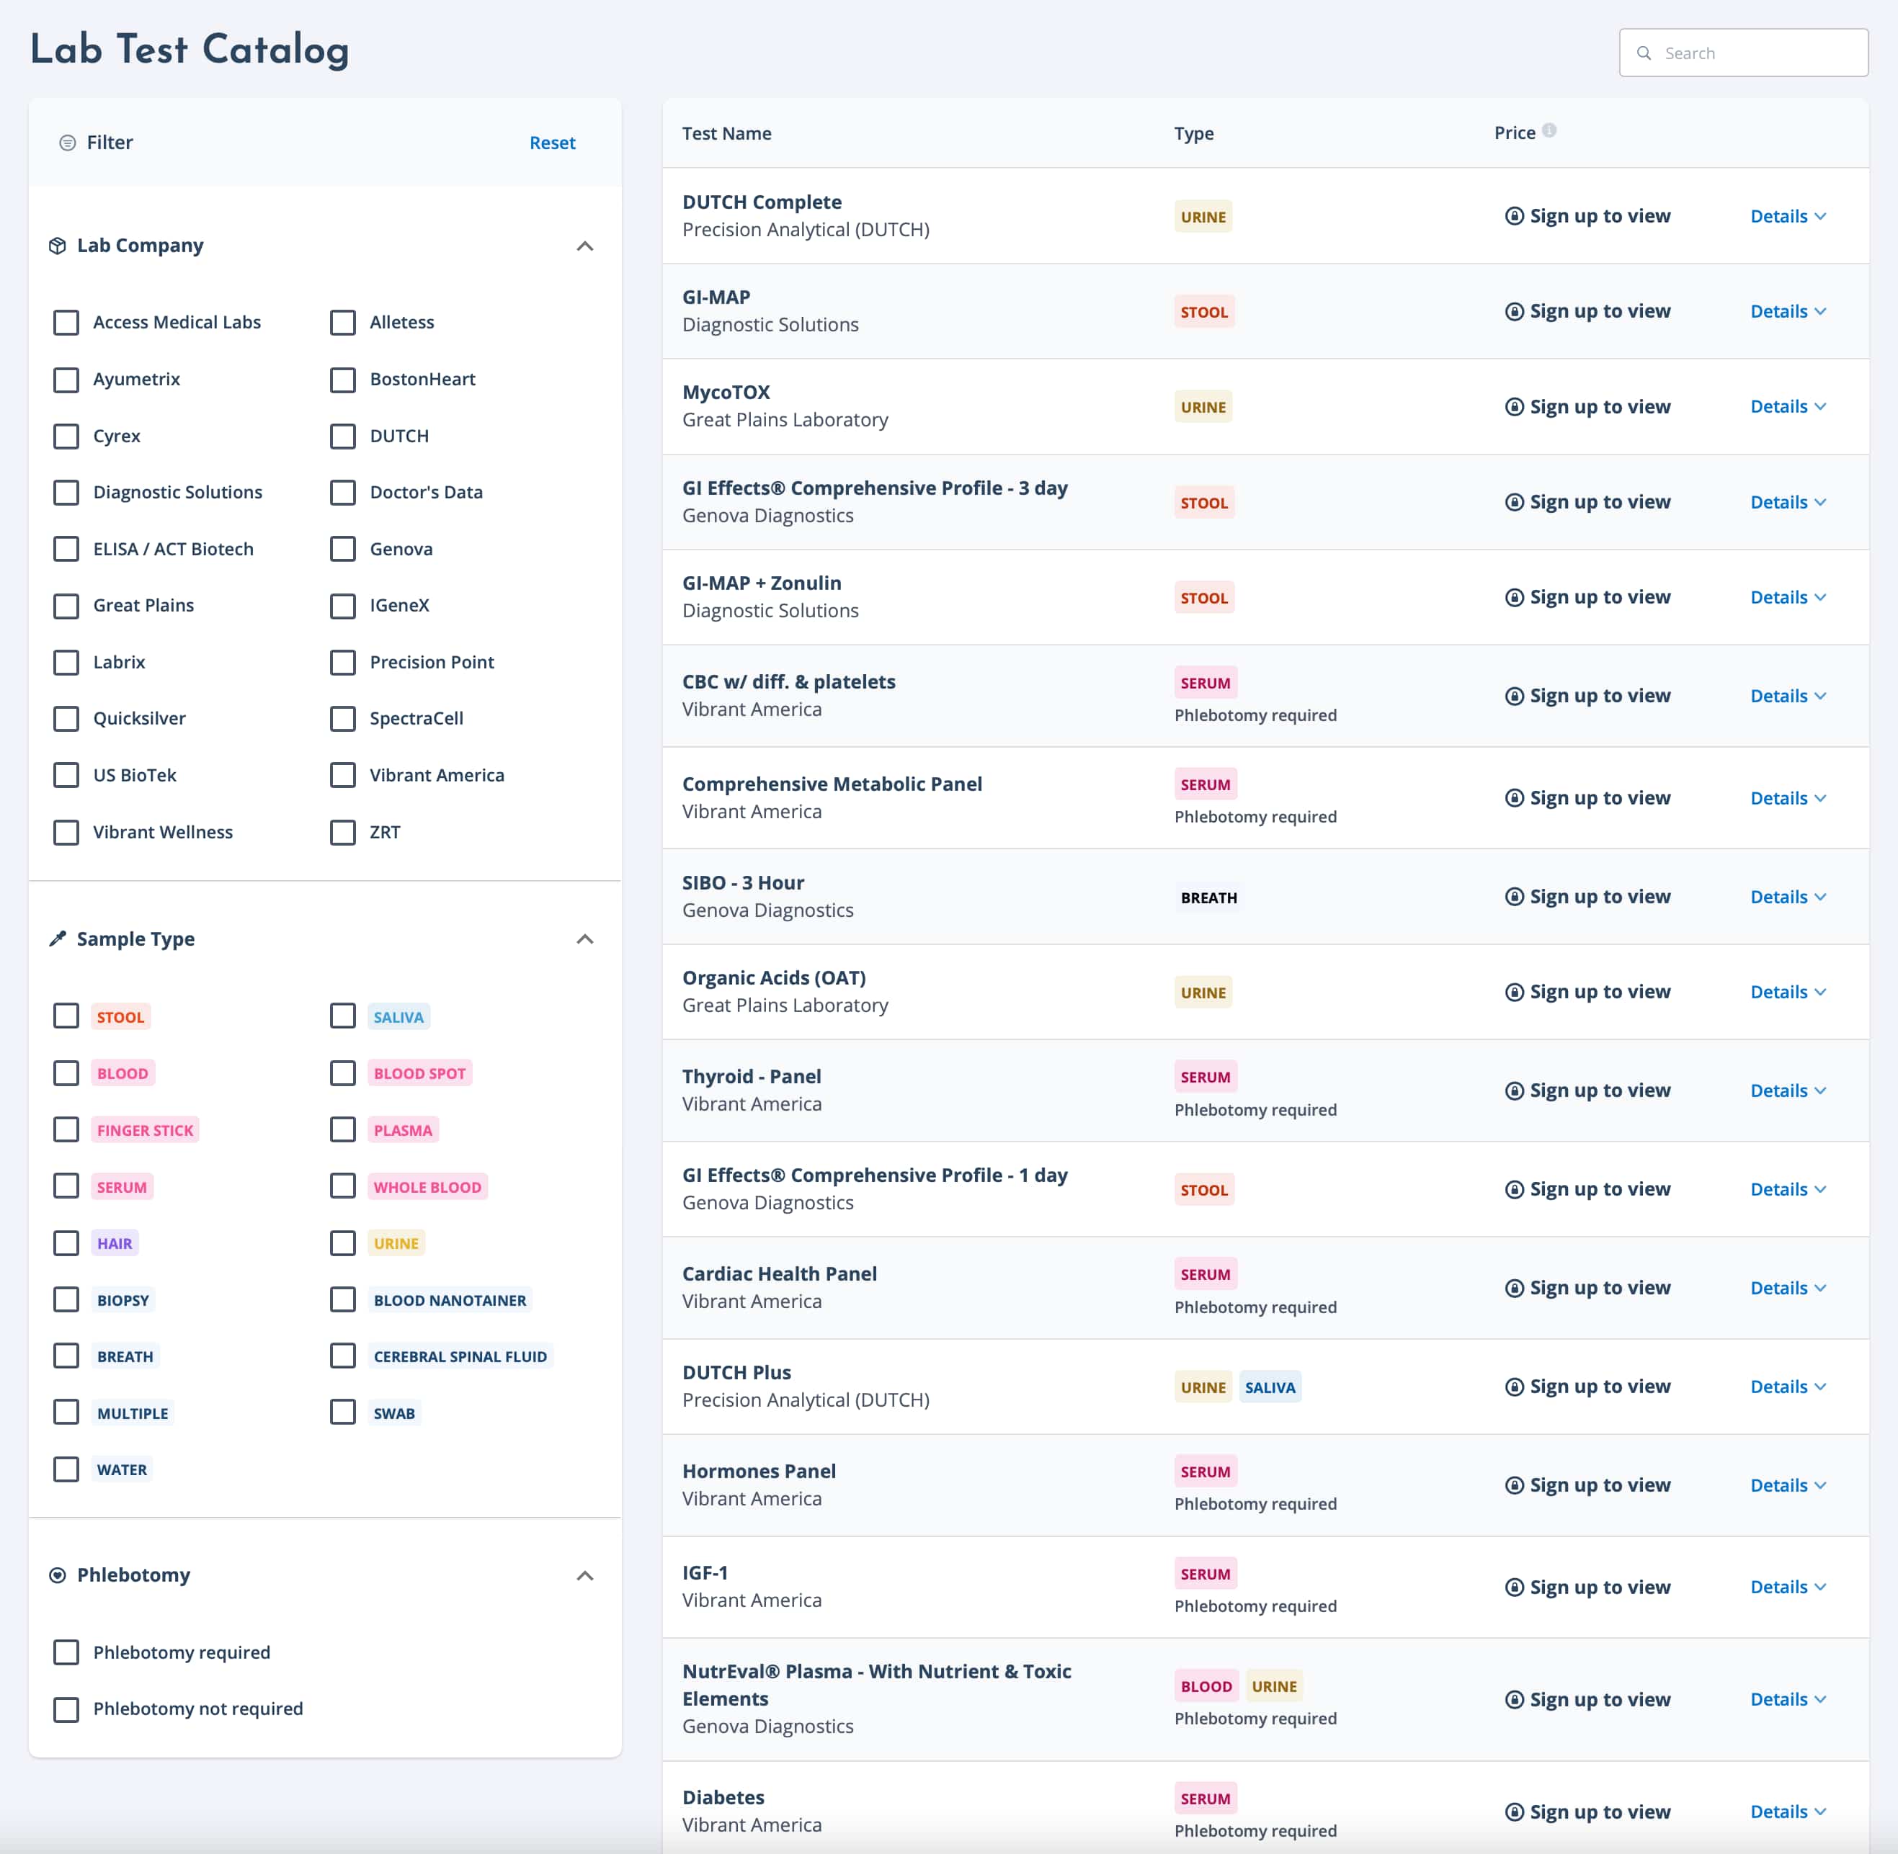Click the Sample Type swab icon
Viewport: 1898px width, 1854px height.
tap(56, 938)
